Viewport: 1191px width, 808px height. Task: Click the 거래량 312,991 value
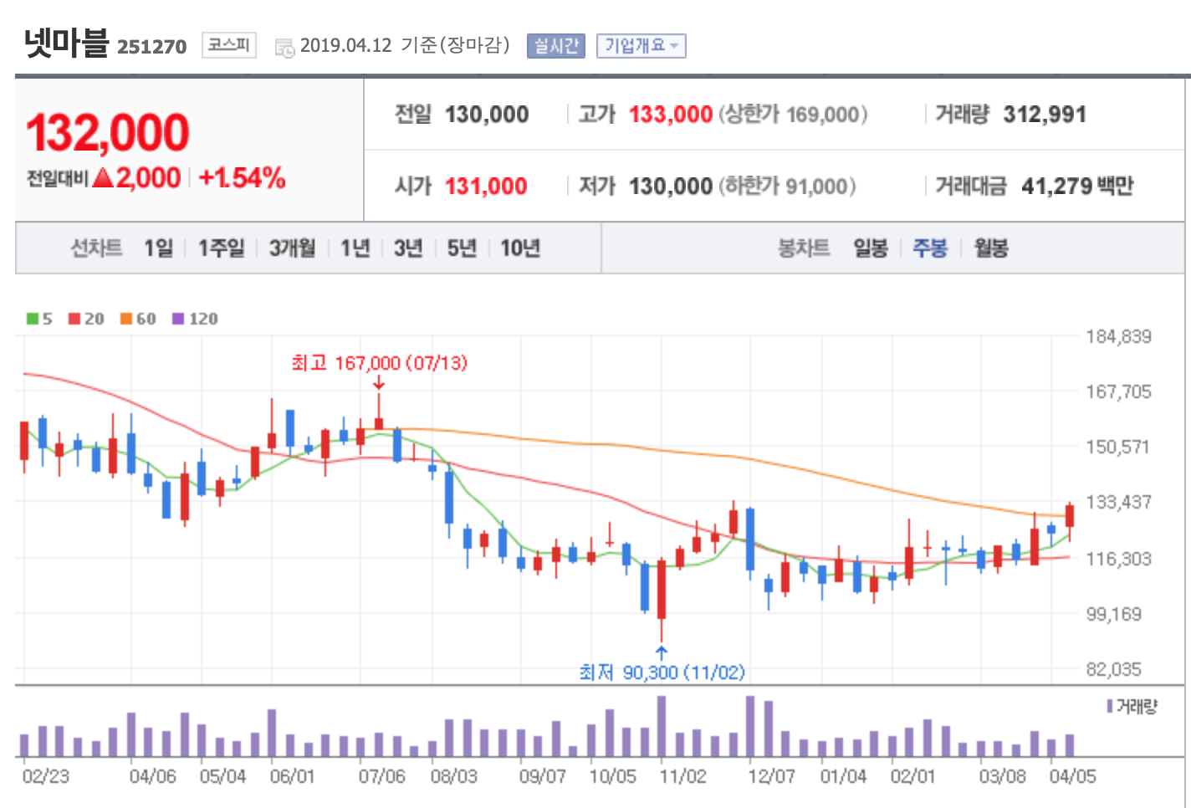(x=1045, y=114)
